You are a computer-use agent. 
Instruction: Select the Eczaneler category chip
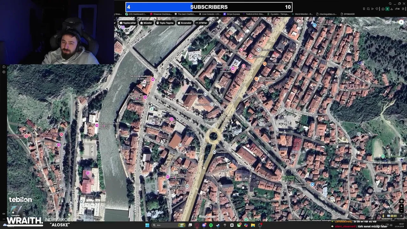coord(184,23)
